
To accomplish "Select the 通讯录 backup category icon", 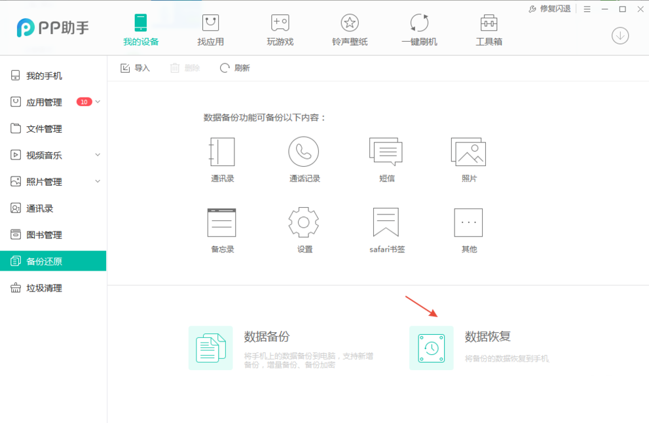I will 221,152.
